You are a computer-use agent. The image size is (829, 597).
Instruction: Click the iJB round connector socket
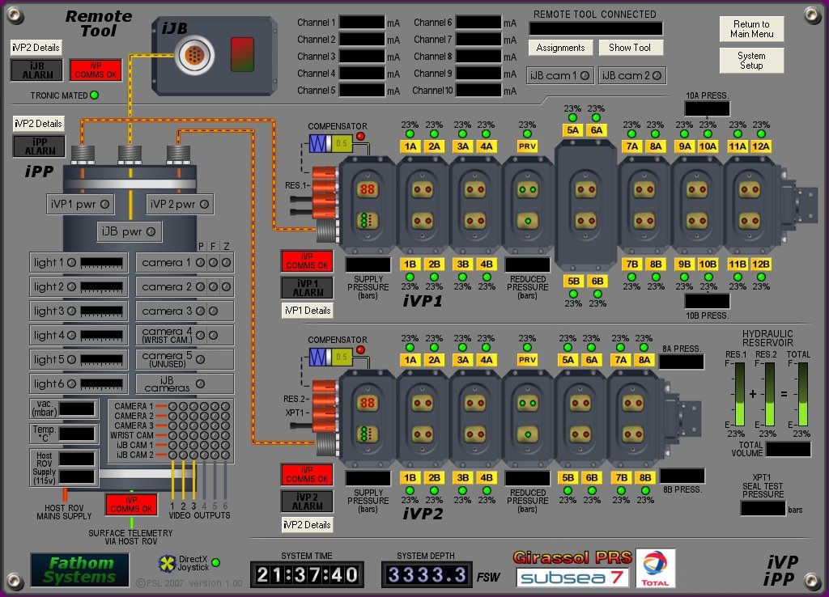coord(196,54)
